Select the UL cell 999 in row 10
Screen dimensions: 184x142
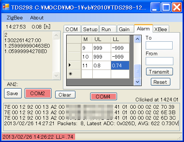pyautogui.click(x=102, y=57)
